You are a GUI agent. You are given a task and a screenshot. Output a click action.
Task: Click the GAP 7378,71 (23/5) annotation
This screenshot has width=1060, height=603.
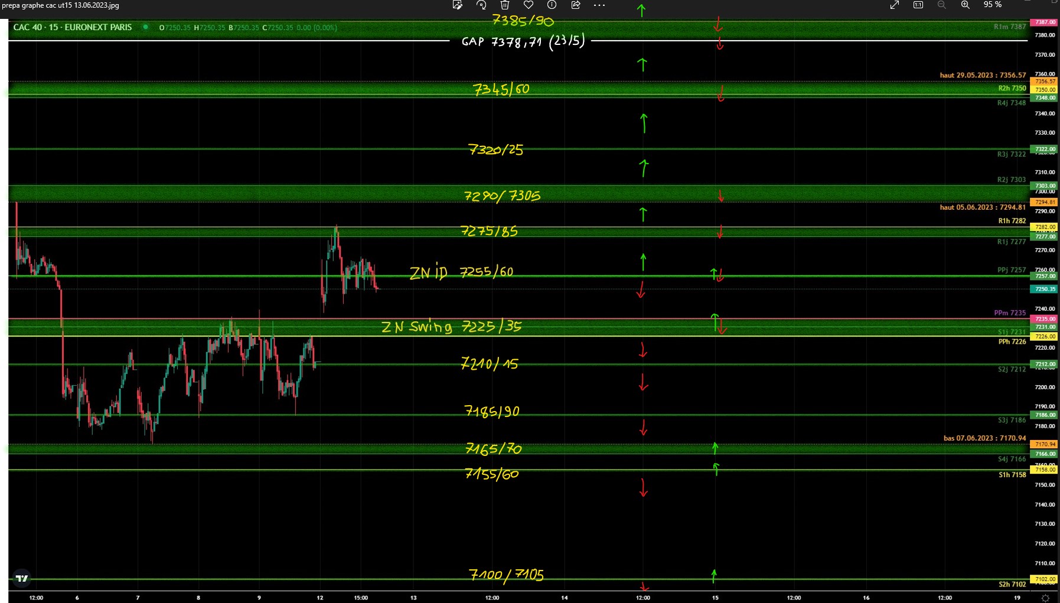523,42
